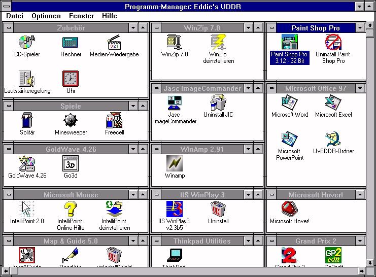Click the Paint Shop Pro group title bar
The height and width of the screenshot is (277, 376).
pyautogui.click(x=315, y=28)
